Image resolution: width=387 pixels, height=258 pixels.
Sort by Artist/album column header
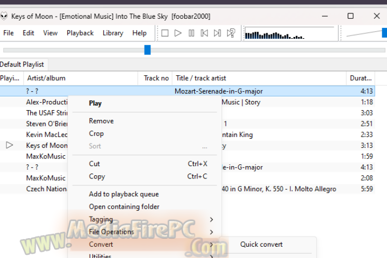click(81, 78)
